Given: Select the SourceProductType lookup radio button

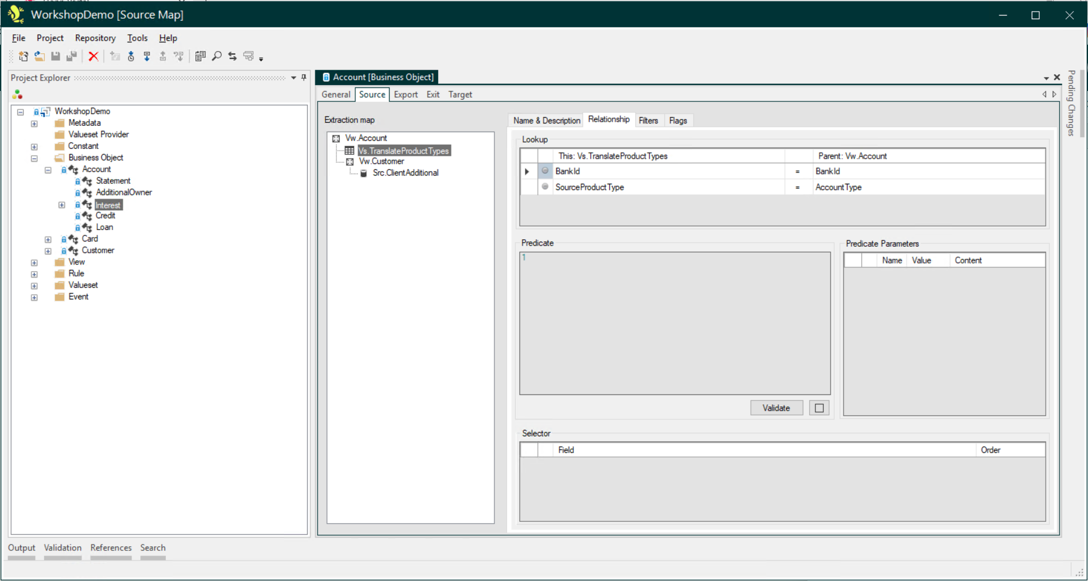Looking at the screenshot, I should pyautogui.click(x=544, y=187).
